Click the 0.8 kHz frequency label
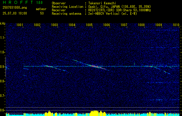The width and height of the screenshot is (182, 116). point(2,81)
